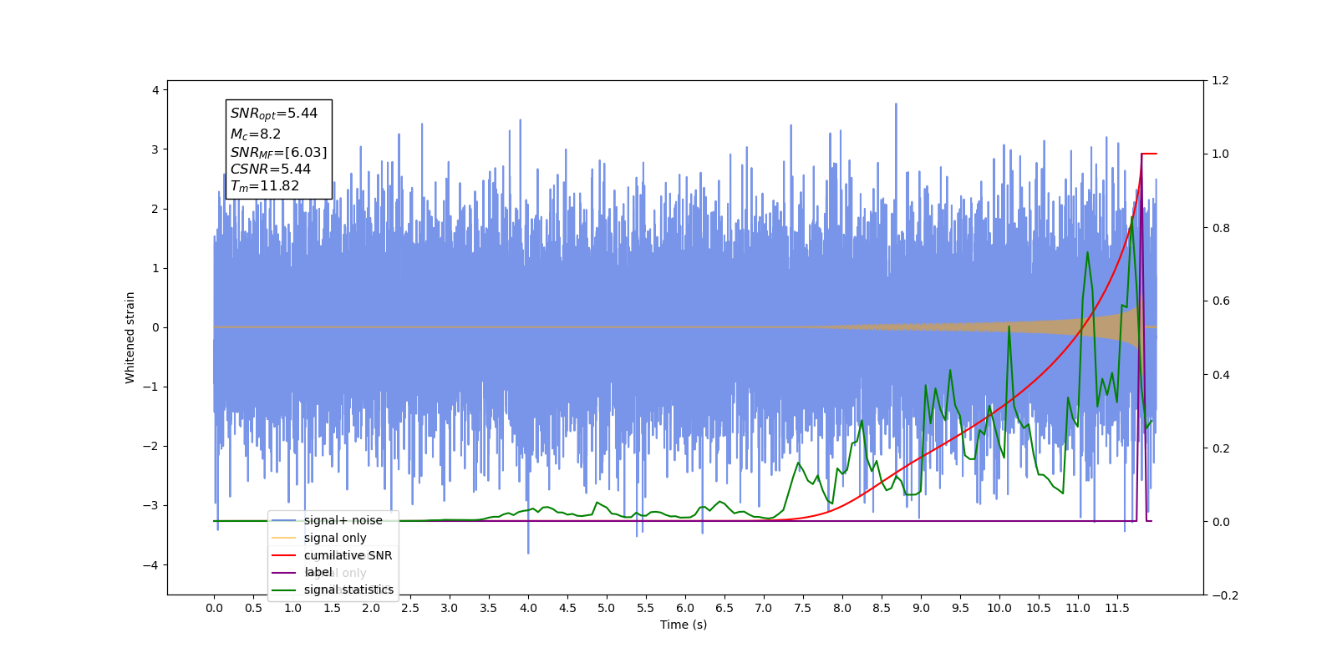Click the left axis tick label −4
1337x668 pixels.
151,565
